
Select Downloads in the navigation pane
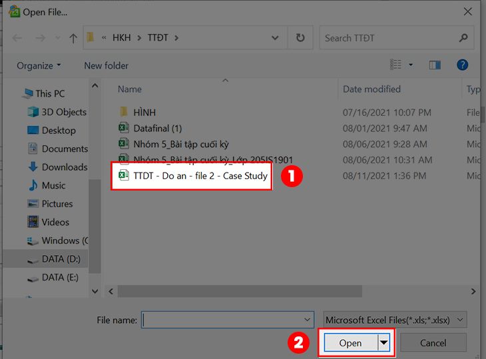tap(64, 167)
